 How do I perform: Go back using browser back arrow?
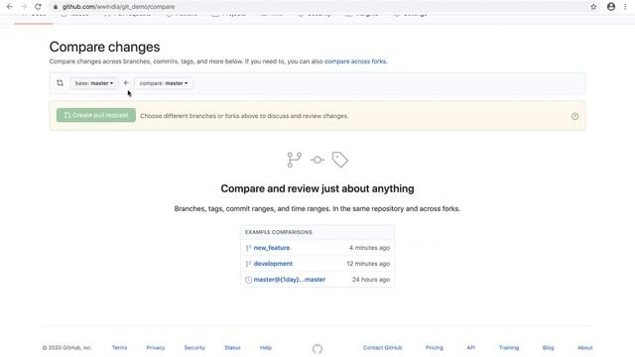tap(9, 7)
